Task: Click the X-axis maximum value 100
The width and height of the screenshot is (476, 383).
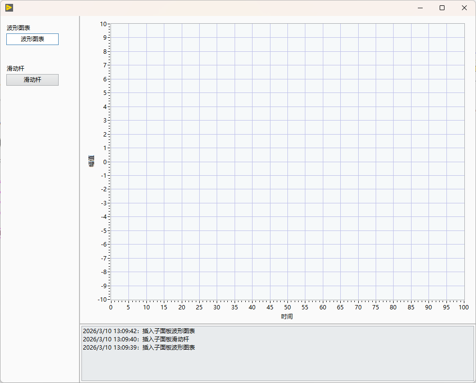Action: 463,307
